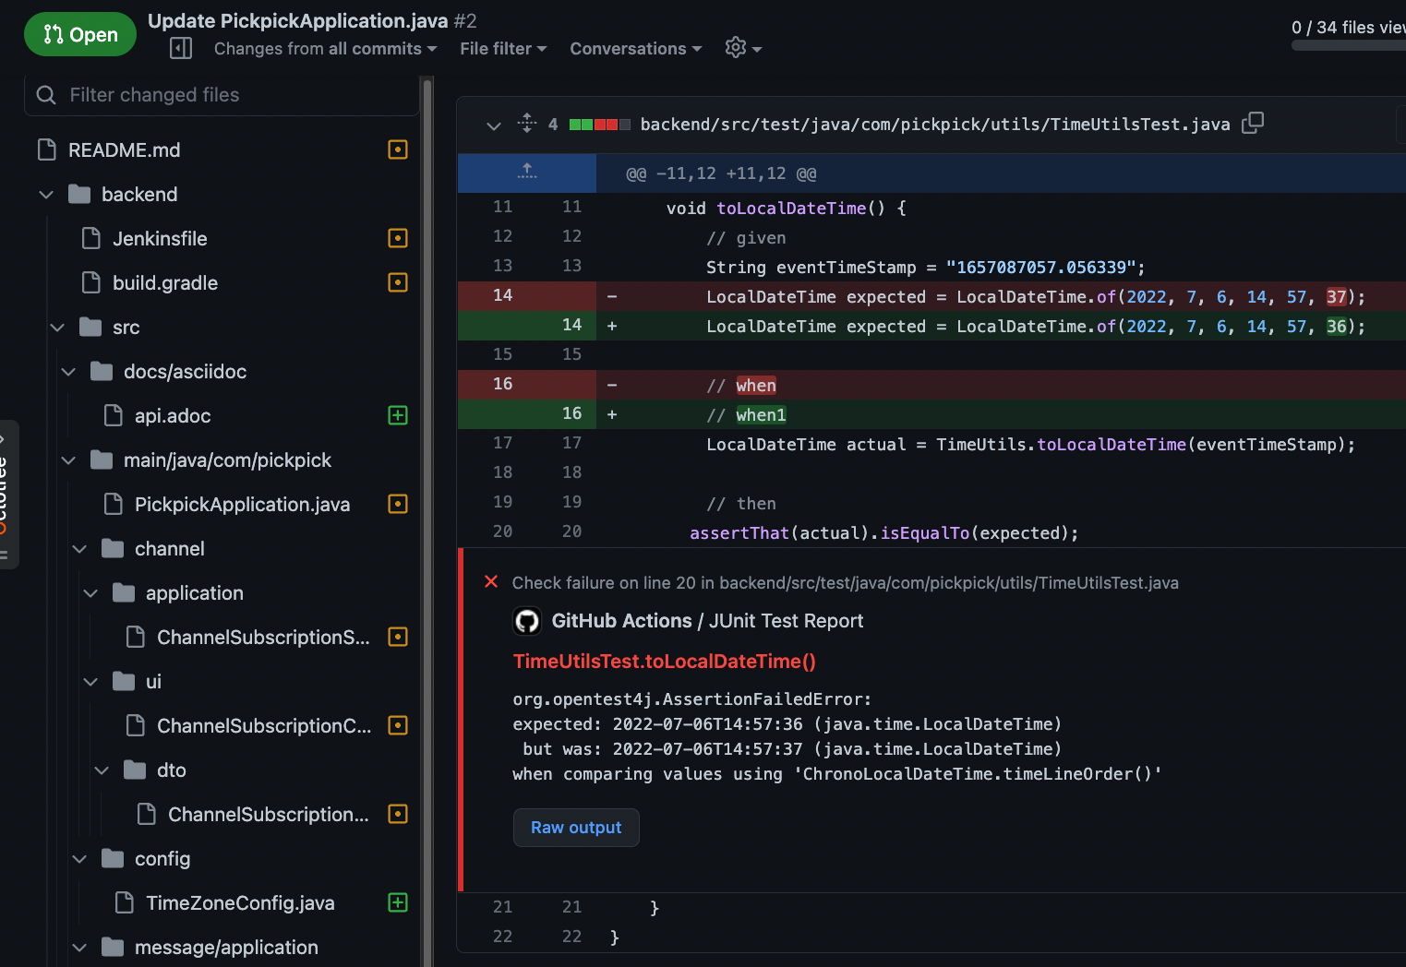Click the modified badge next to build.gradle
This screenshot has width=1406, height=967.
coord(398,282)
